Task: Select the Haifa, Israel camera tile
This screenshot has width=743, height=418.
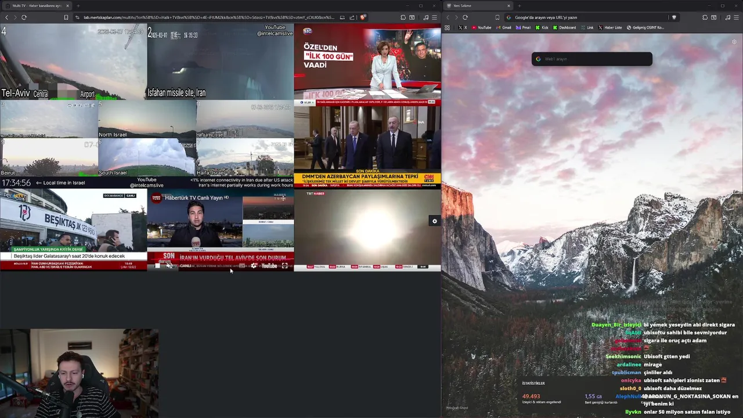Action: click(245, 157)
